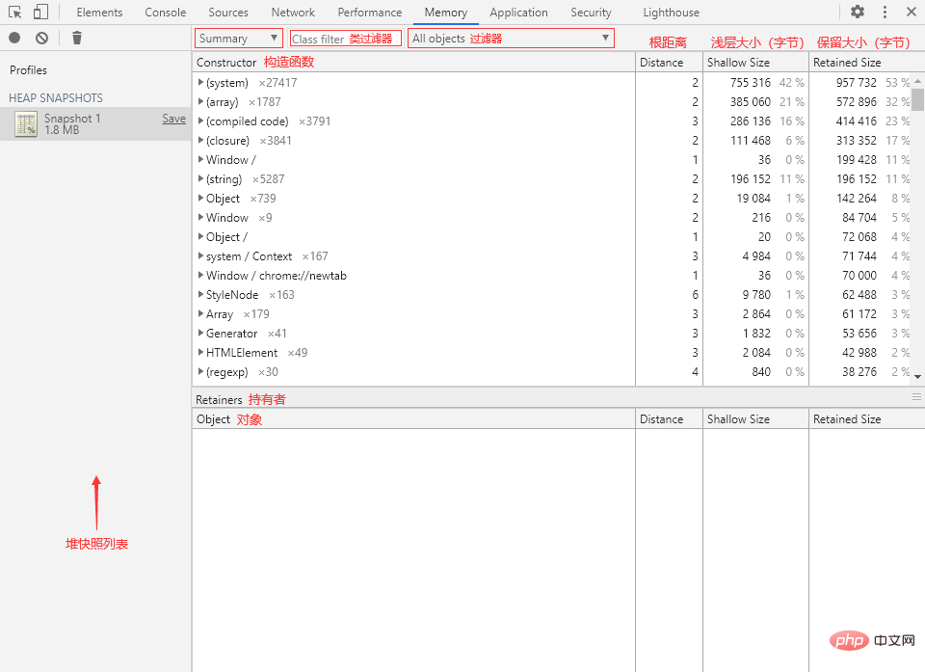925x672 pixels.
Task: Save Snapshot 1 via Save link
Action: (x=174, y=119)
